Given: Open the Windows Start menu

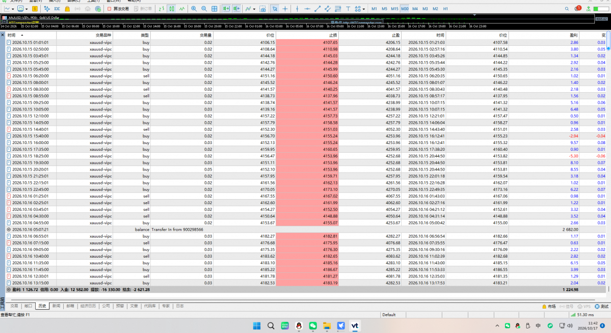Looking at the screenshot, I should pos(256,326).
